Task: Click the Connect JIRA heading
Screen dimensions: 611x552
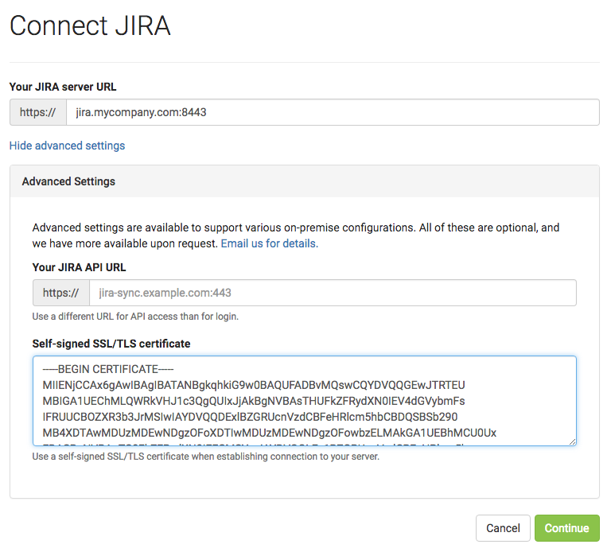Action: click(x=90, y=25)
